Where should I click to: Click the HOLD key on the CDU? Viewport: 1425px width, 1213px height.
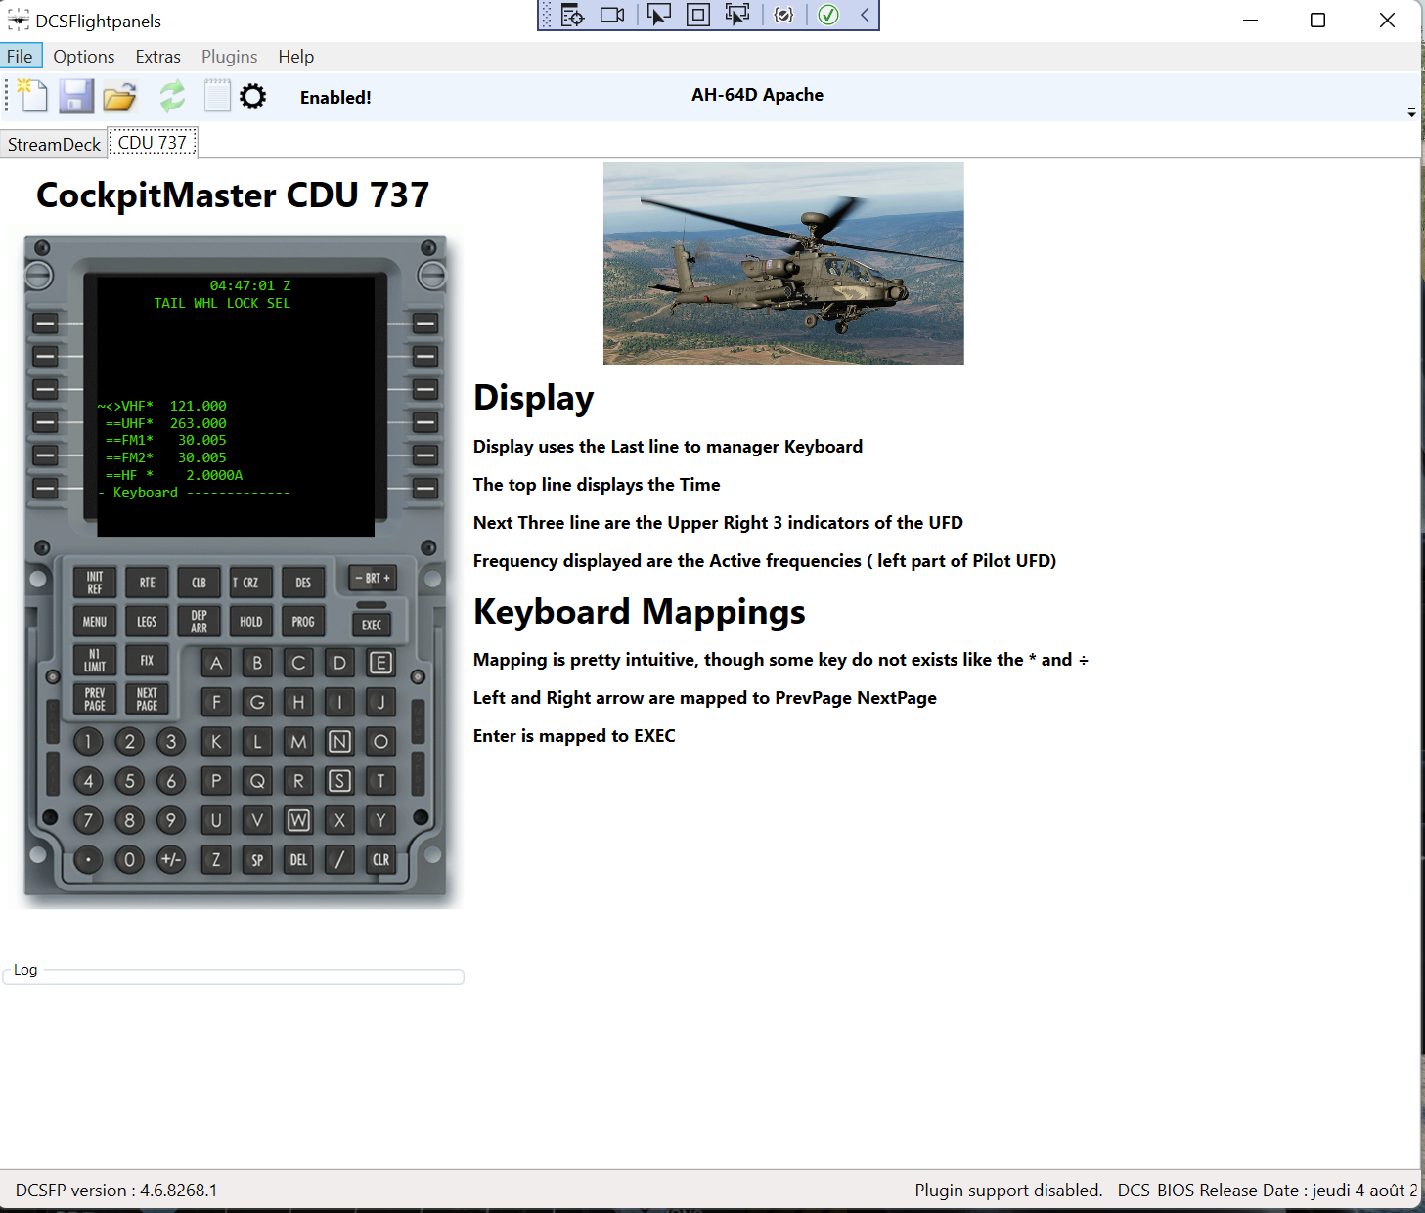click(x=250, y=622)
